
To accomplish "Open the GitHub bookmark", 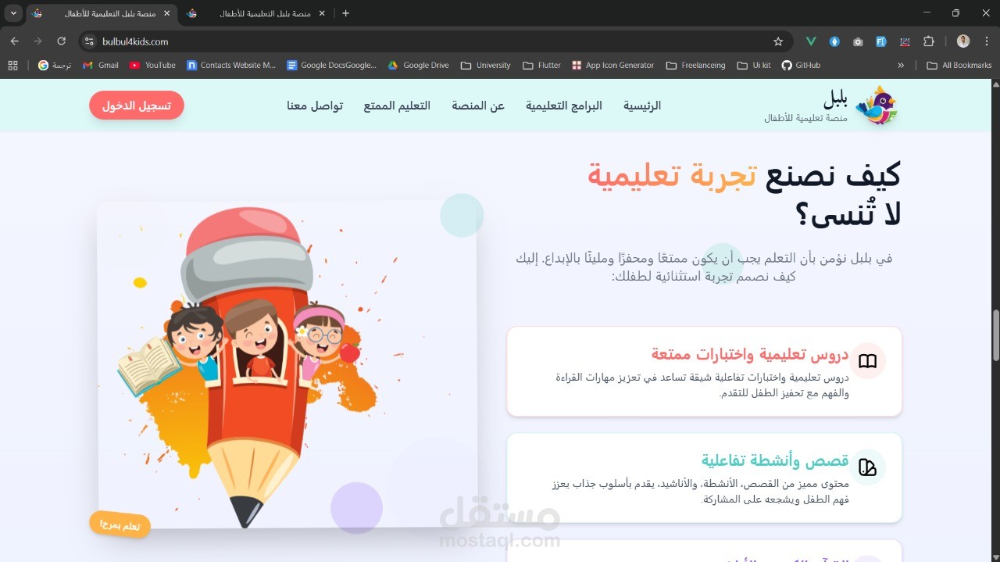I will click(x=801, y=66).
